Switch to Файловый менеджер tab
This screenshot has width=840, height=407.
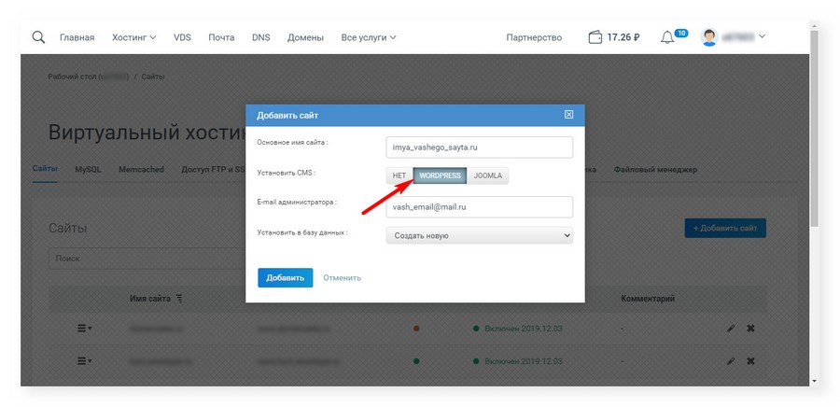(x=656, y=169)
